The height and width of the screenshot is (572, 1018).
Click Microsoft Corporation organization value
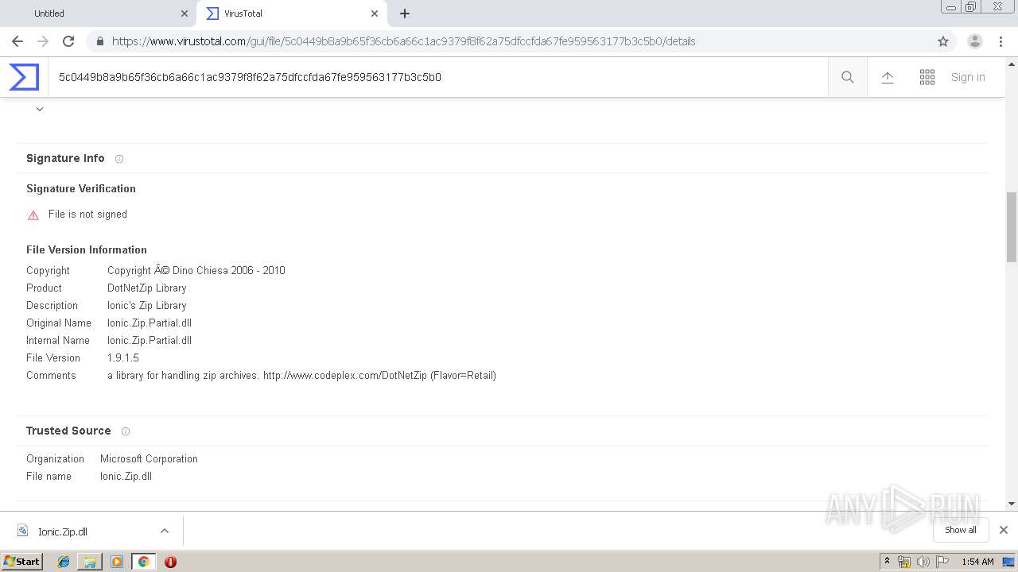pos(149,459)
